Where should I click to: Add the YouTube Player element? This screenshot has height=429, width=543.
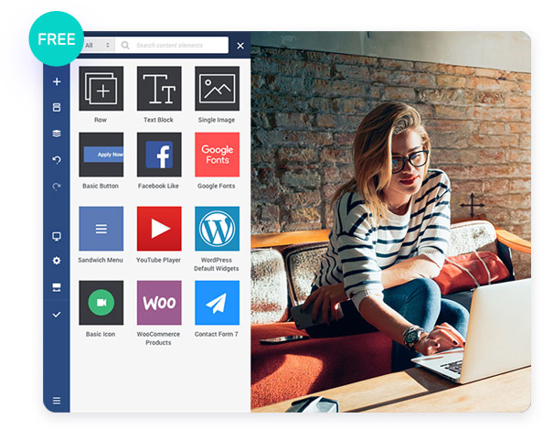point(159,235)
